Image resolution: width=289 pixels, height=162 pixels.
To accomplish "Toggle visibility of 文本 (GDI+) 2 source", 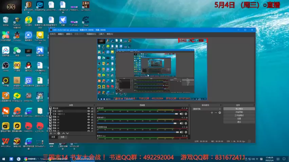I will [89, 114].
